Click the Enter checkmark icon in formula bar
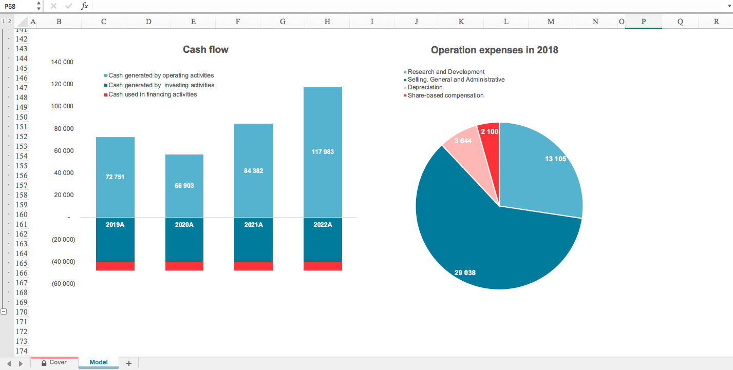This screenshot has width=733, height=370. (68, 6)
